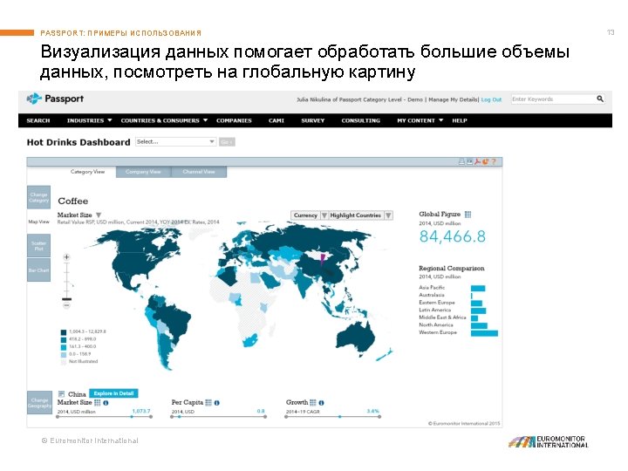This screenshot has width=628, height=471.
Task: Select the Map View side tab
Action: 39,222
